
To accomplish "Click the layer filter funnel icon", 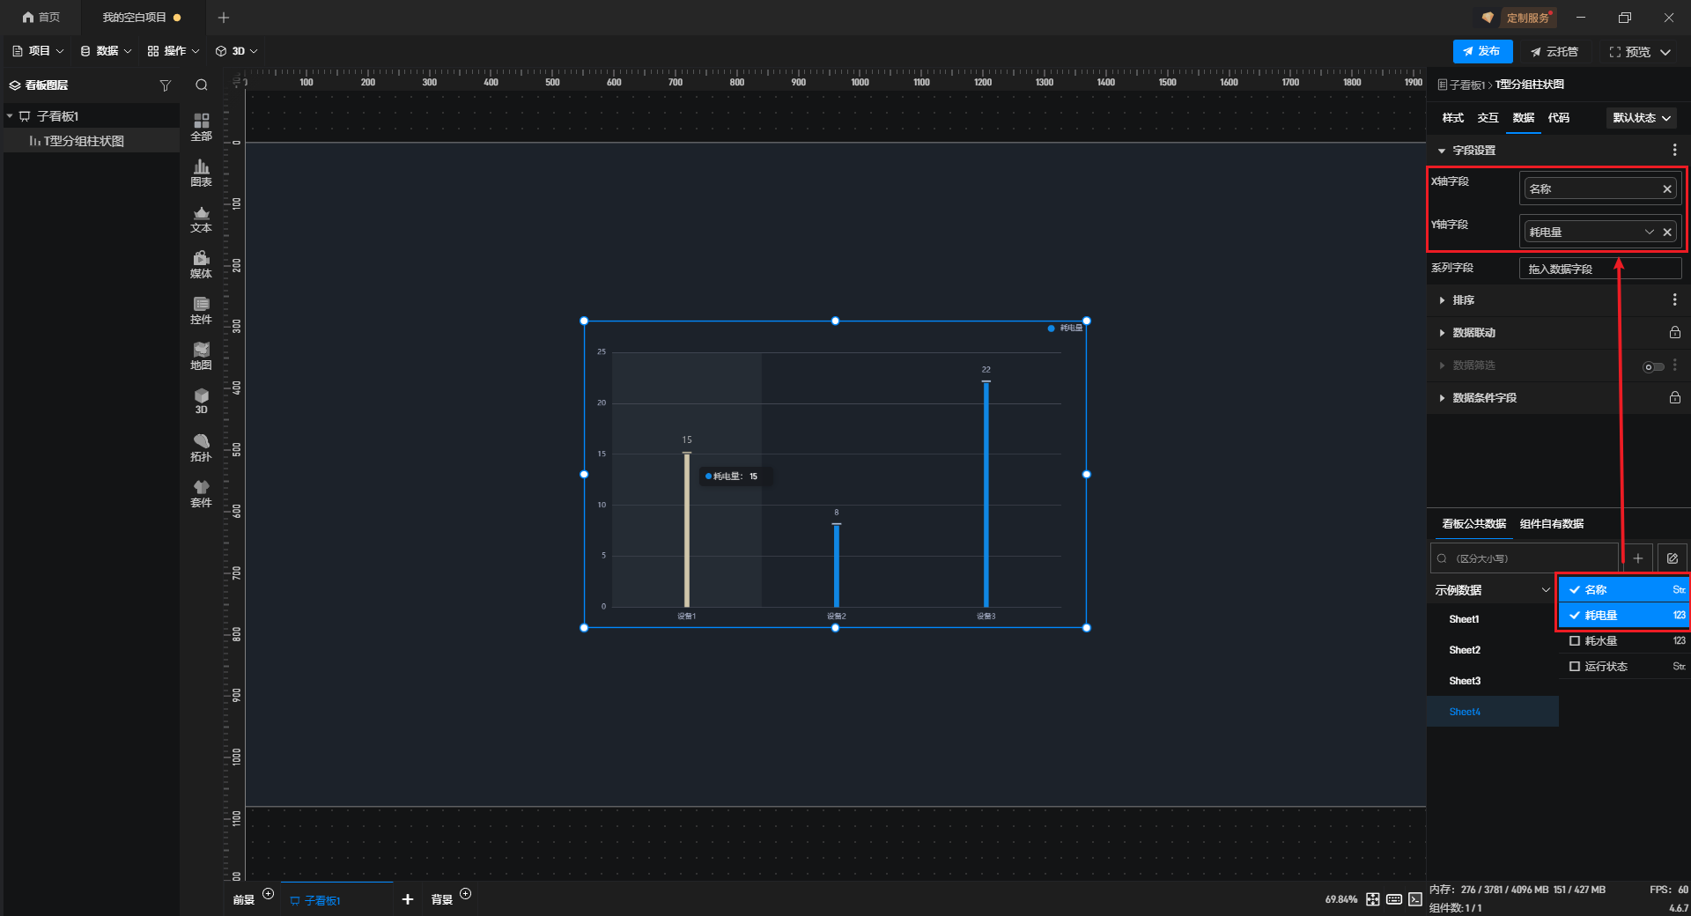I will [165, 85].
